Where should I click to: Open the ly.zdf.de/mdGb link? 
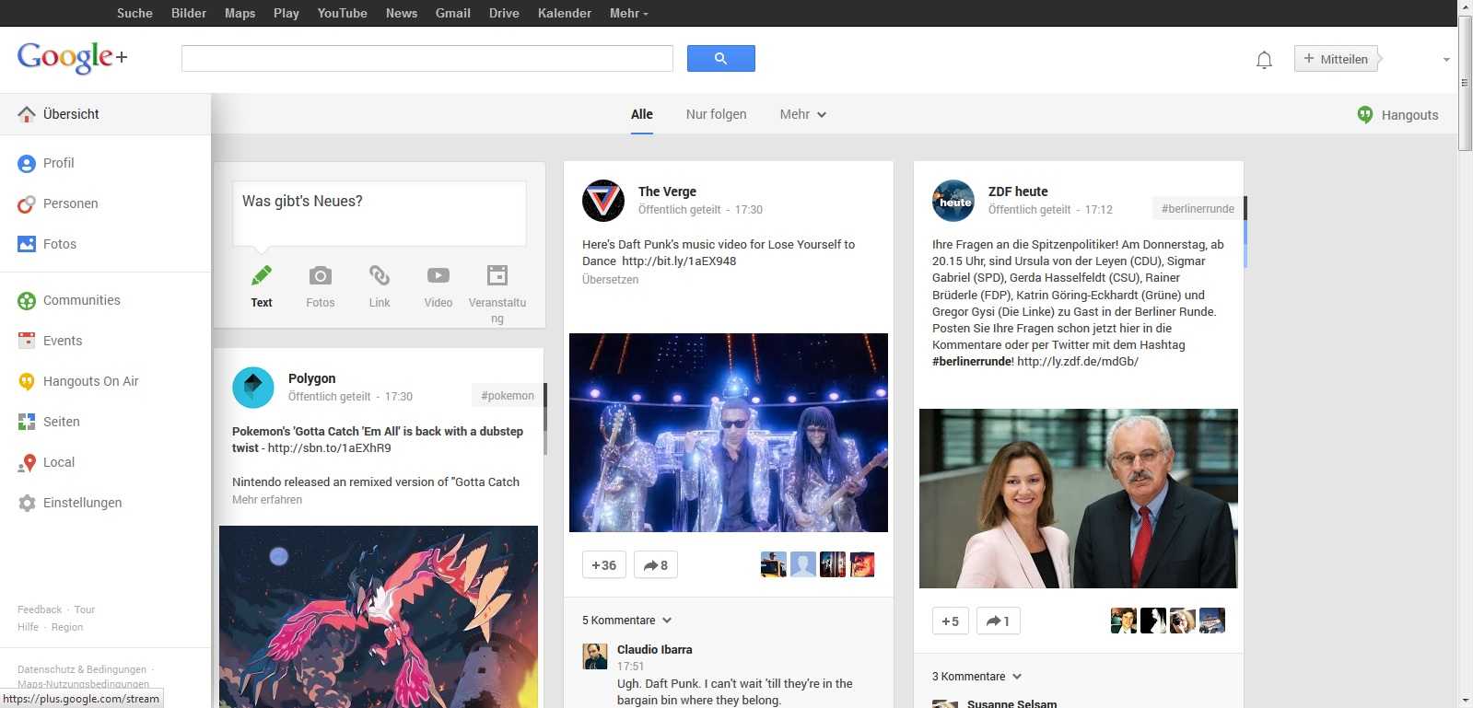[x=1078, y=362]
